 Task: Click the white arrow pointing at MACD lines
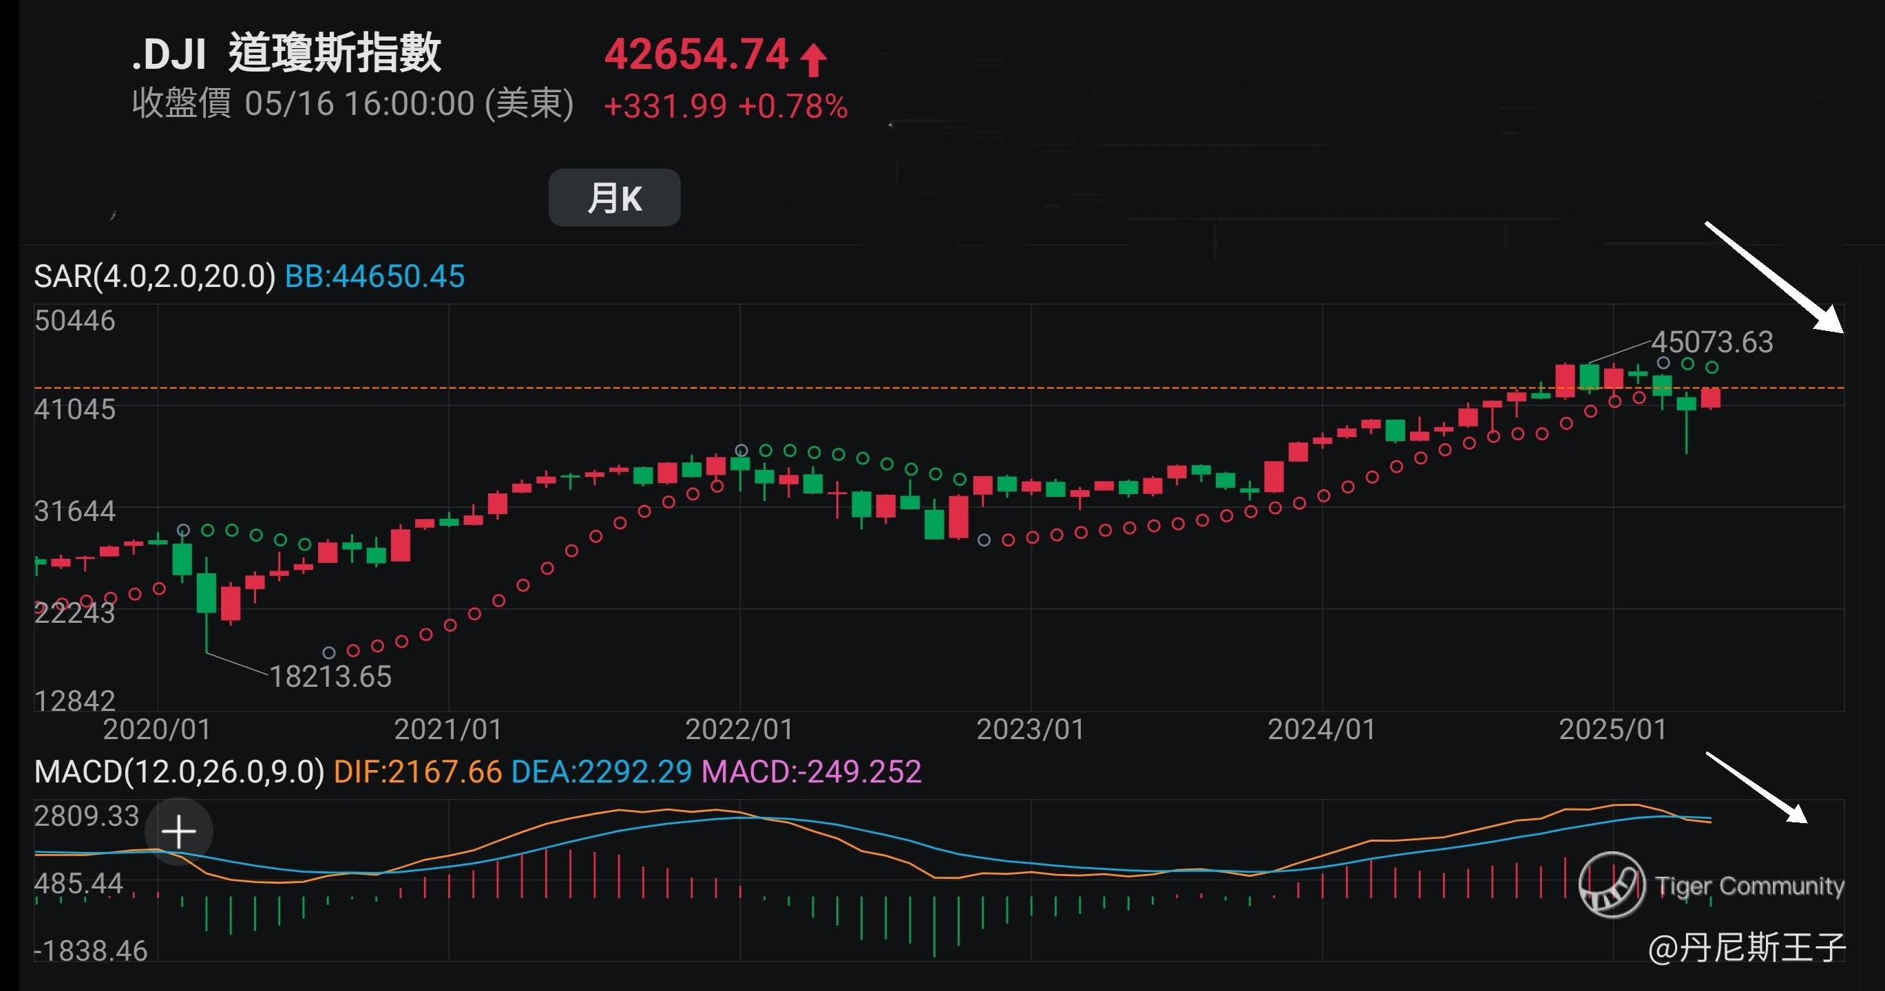click(x=1756, y=787)
